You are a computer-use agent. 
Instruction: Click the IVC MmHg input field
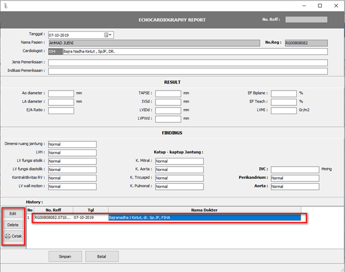pos(295,169)
